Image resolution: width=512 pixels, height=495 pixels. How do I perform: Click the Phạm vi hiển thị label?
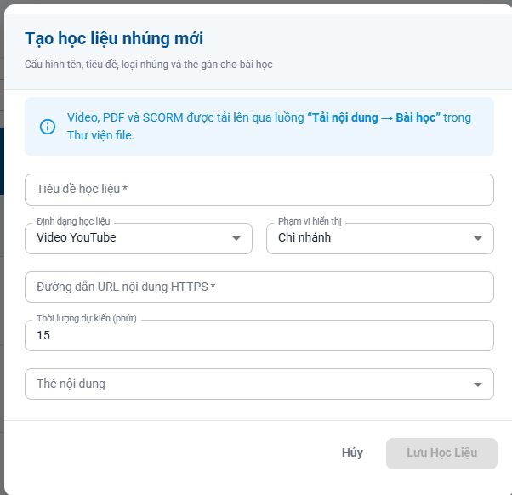point(310,221)
